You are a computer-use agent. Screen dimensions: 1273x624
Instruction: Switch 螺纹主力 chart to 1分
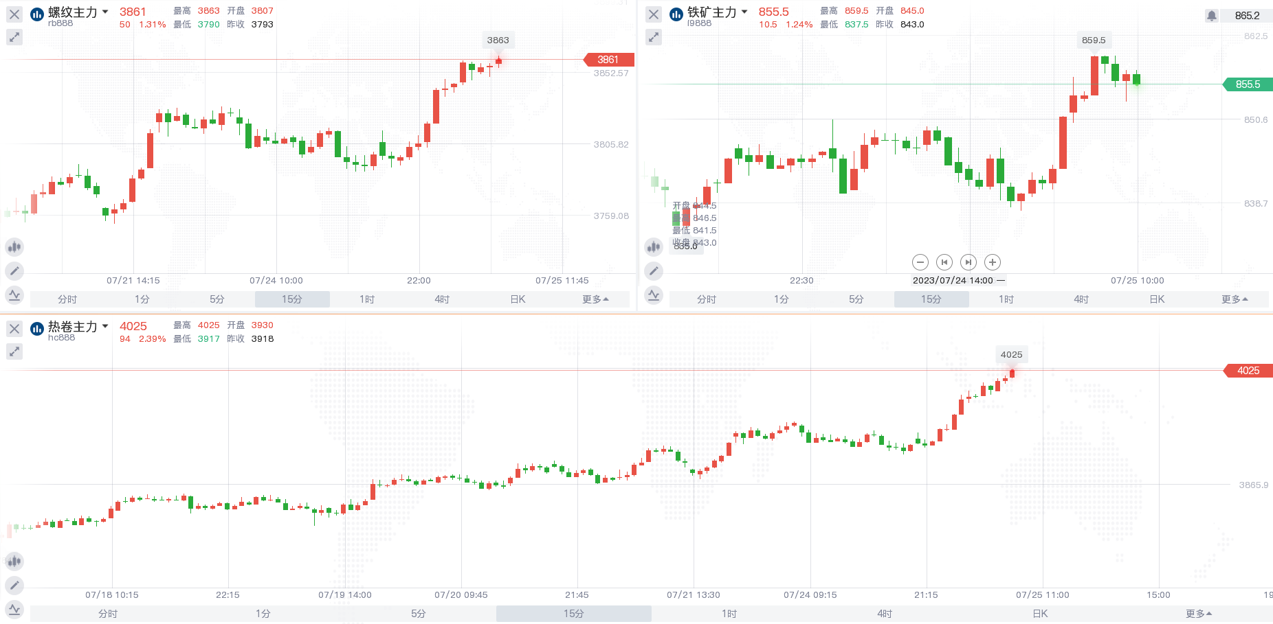coord(142,299)
